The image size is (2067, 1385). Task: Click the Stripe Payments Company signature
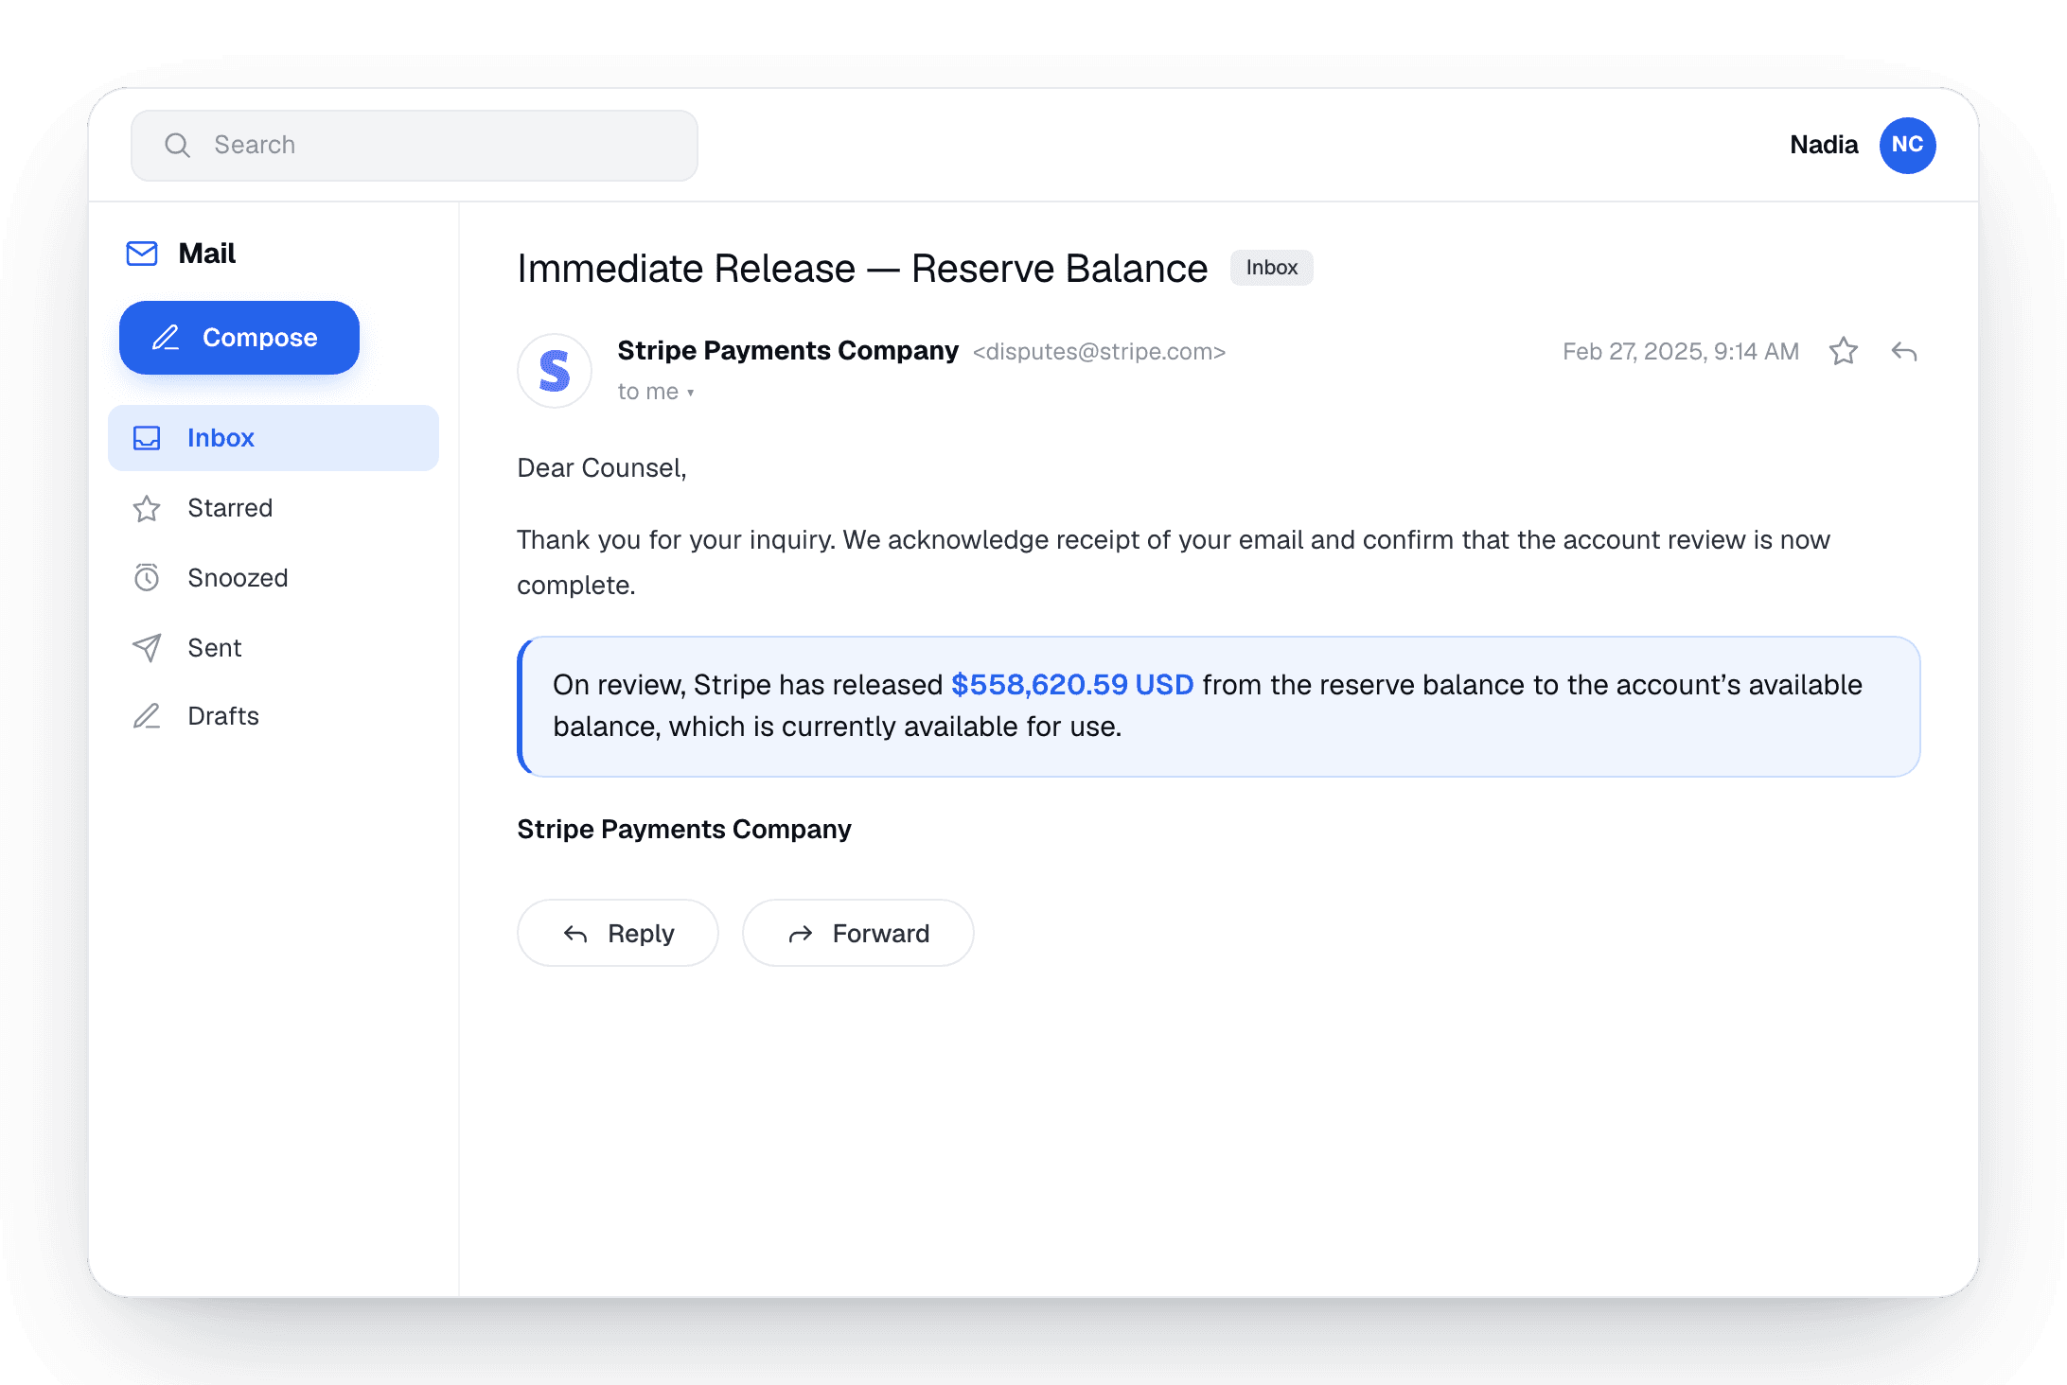(x=684, y=830)
